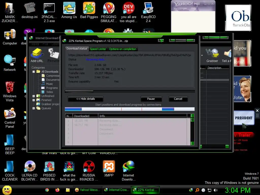
Task: Expand Finished category node
Action: pyautogui.click(x=34, y=100)
